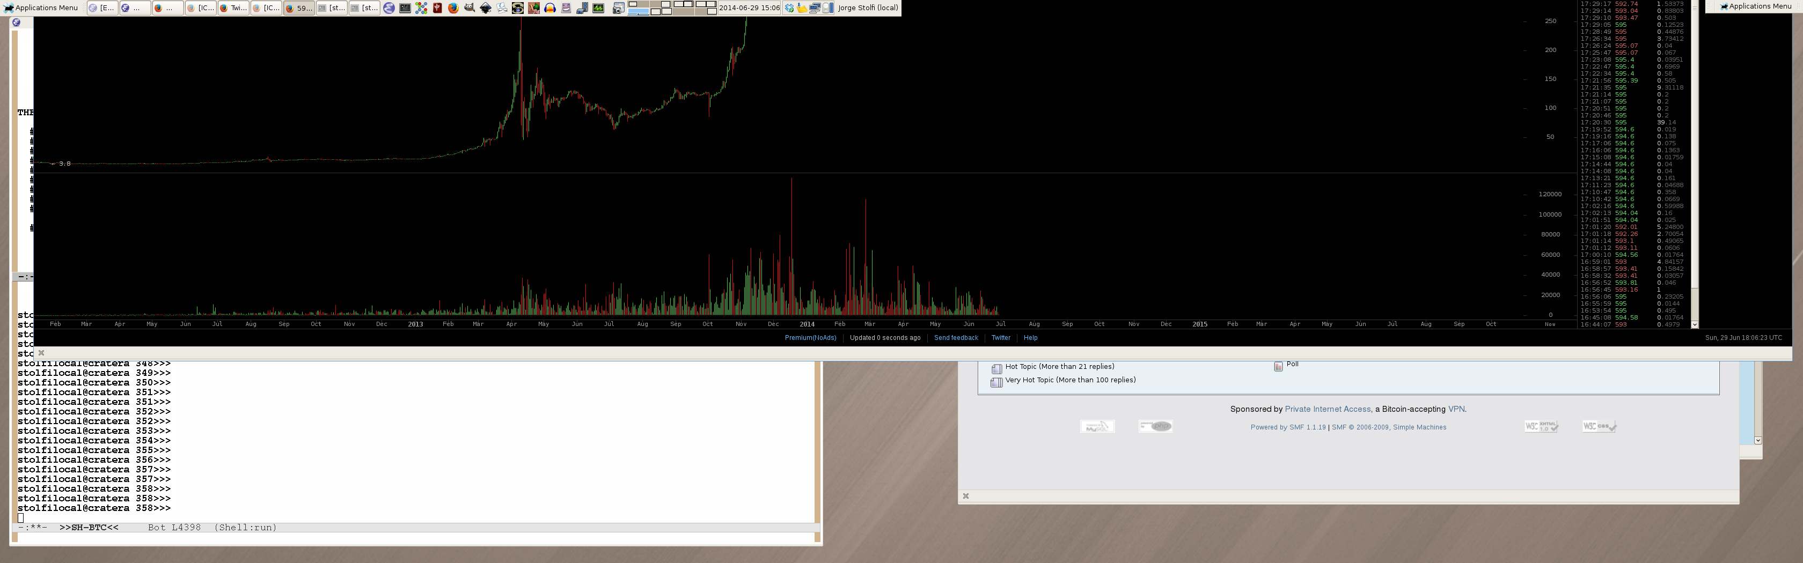Launch Inkscape from the panel

tap(486, 9)
